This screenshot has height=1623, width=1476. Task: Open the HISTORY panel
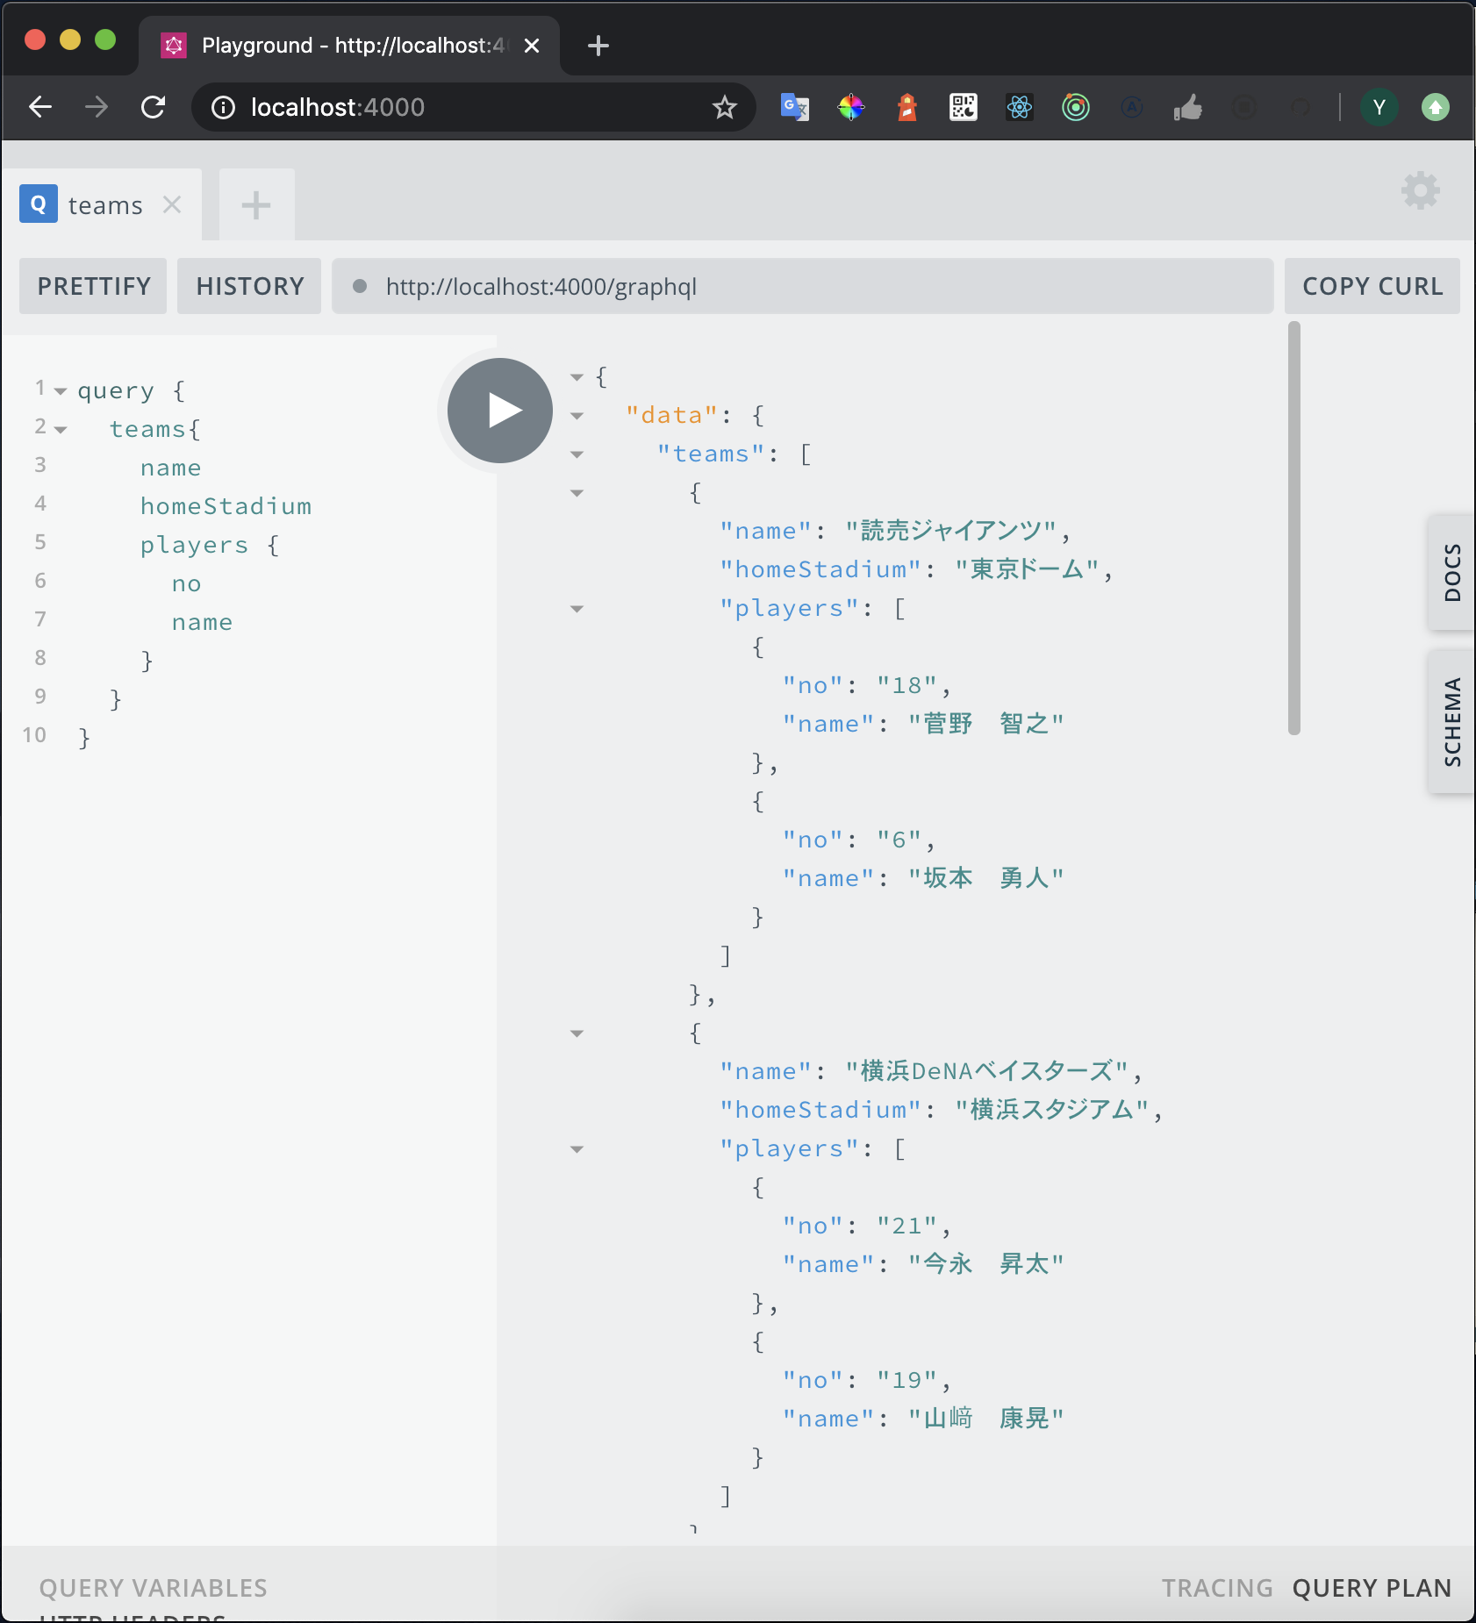(x=250, y=286)
